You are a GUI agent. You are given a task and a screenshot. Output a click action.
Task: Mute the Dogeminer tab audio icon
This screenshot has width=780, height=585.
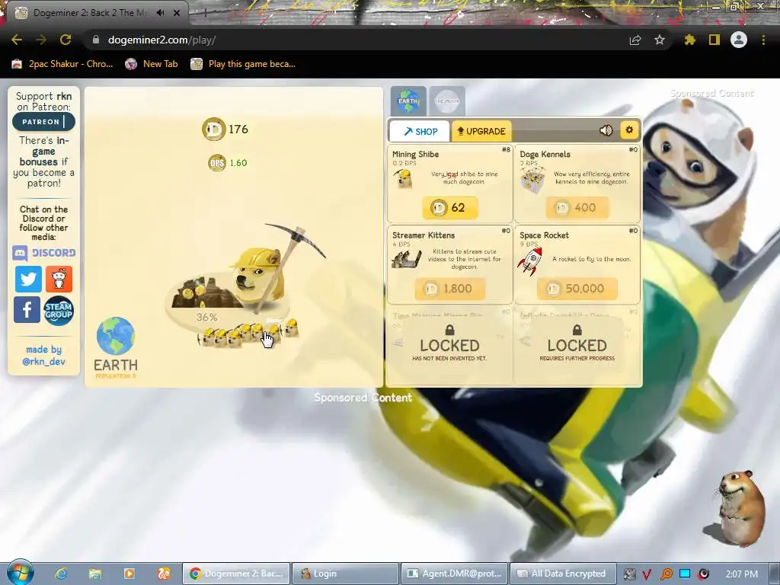[x=160, y=13]
